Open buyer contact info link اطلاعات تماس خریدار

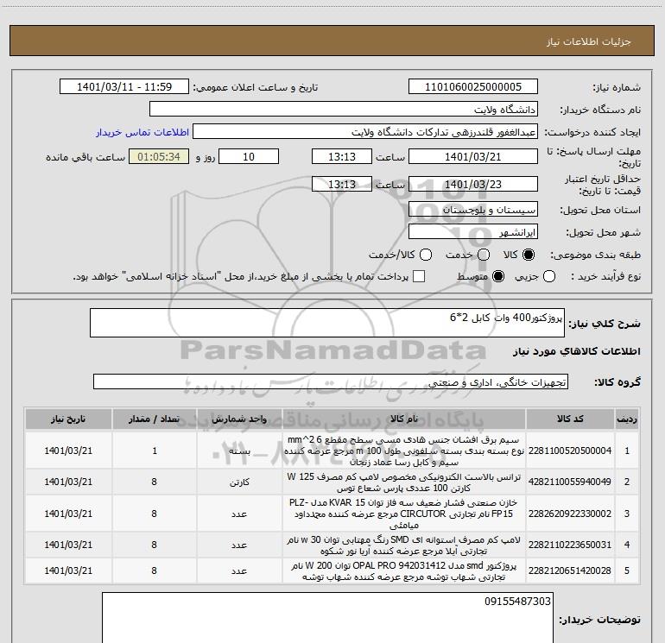tap(142, 132)
